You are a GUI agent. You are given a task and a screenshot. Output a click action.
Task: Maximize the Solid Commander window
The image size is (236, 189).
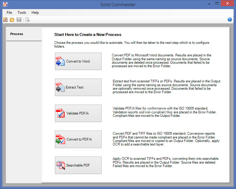(x=217, y=4)
